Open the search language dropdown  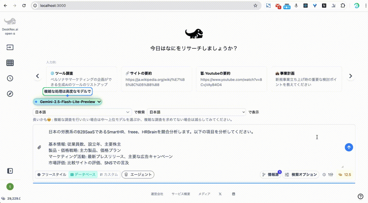tap(83, 112)
